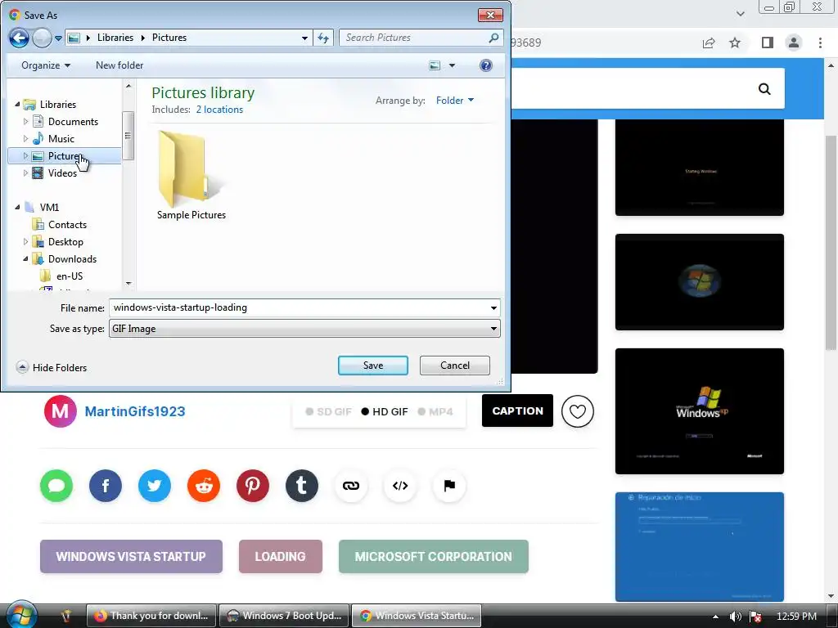
Task: Open the LOADING tag
Action: coord(280,556)
